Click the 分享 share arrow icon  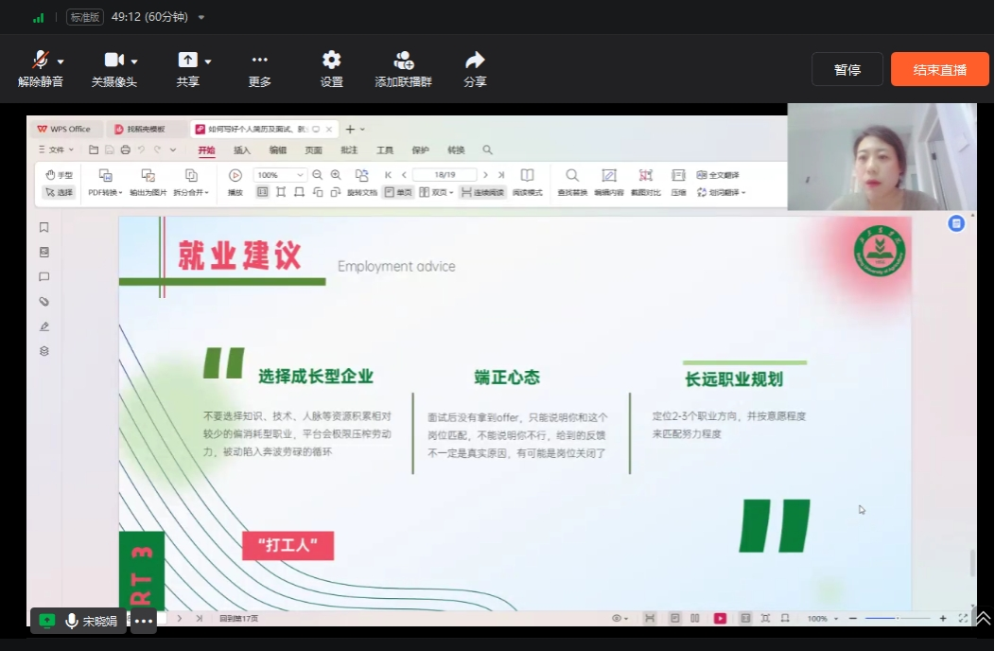click(475, 61)
